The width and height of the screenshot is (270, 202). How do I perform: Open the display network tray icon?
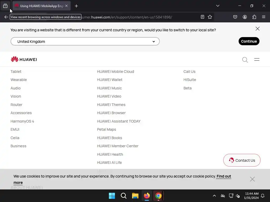click(x=231, y=196)
